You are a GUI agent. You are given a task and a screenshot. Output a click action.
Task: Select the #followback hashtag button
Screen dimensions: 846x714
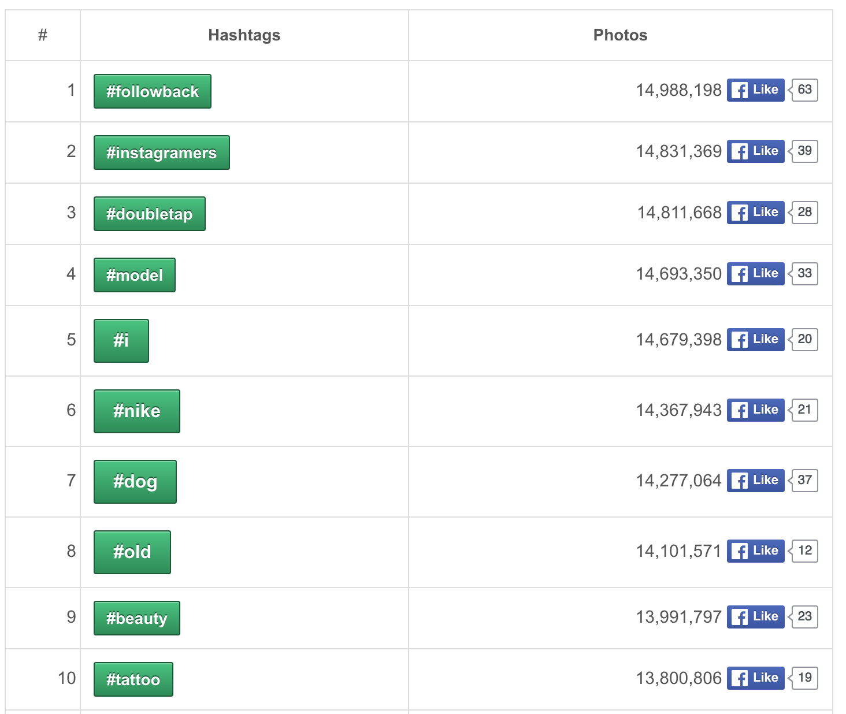click(152, 91)
